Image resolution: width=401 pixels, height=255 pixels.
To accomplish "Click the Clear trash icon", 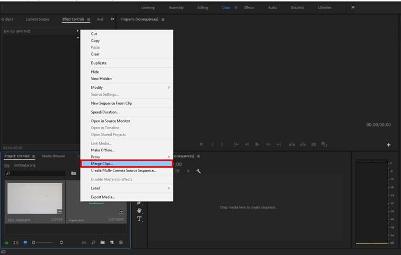I will [x=121, y=242].
